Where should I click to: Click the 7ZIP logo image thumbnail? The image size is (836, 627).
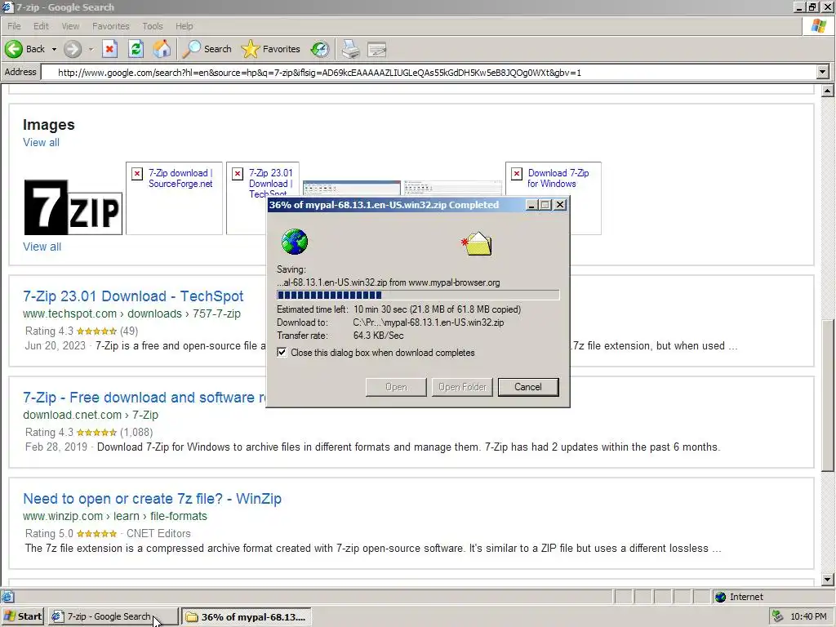click(73, 207)
